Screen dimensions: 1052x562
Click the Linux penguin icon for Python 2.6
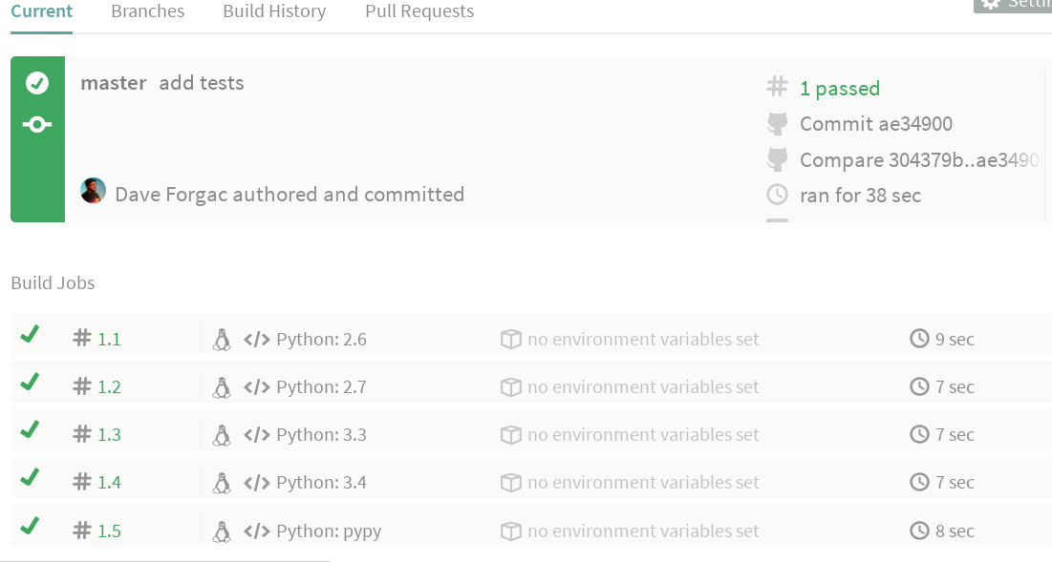pyautogui.click(x=222, y=339)
